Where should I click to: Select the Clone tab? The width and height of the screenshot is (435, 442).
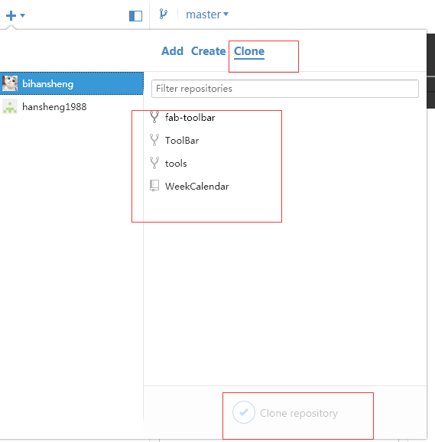tap(249, 52)
